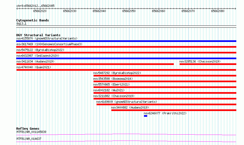Viewport: 244px width, 145px height.
Task: Click the red bar for nsv5487292
Action: point(165,76)
